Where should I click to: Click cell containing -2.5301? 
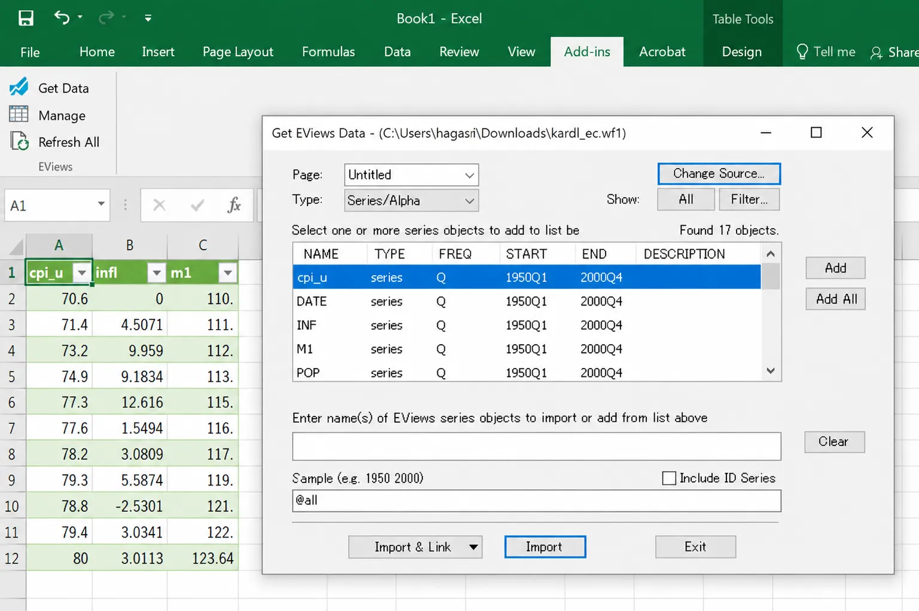coord(130,506)
